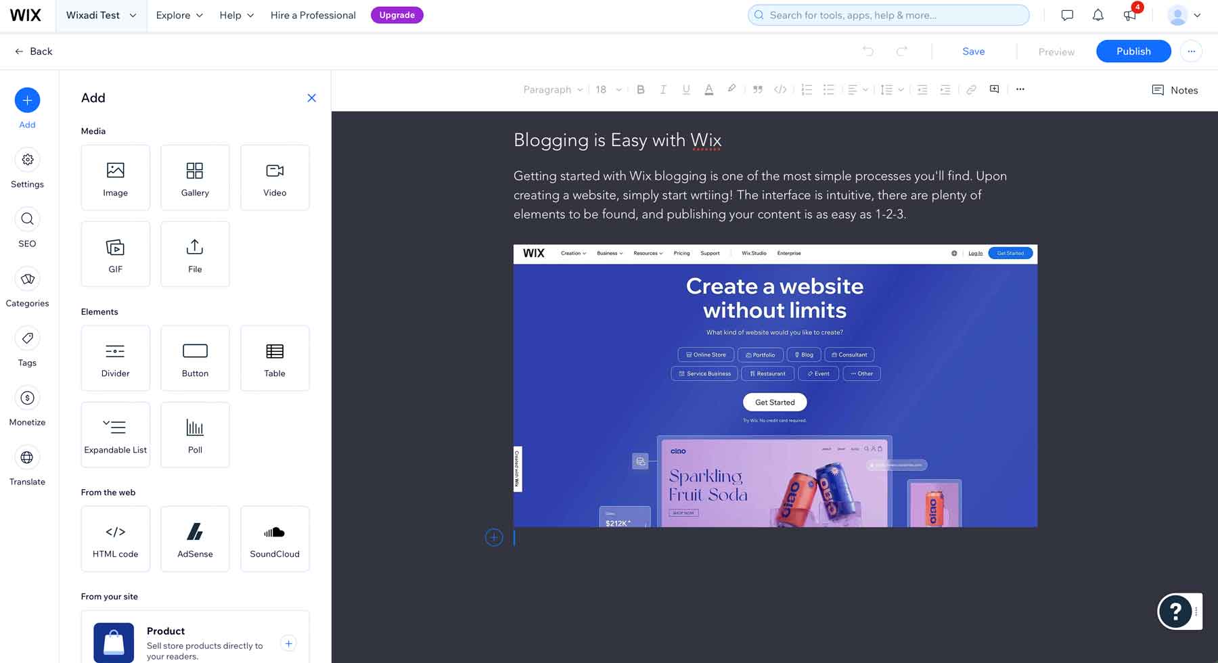Toggle bold formatting in the toolbar
Image resolution: width=1218 pixels, height=663 pixels.
point(640,89)
